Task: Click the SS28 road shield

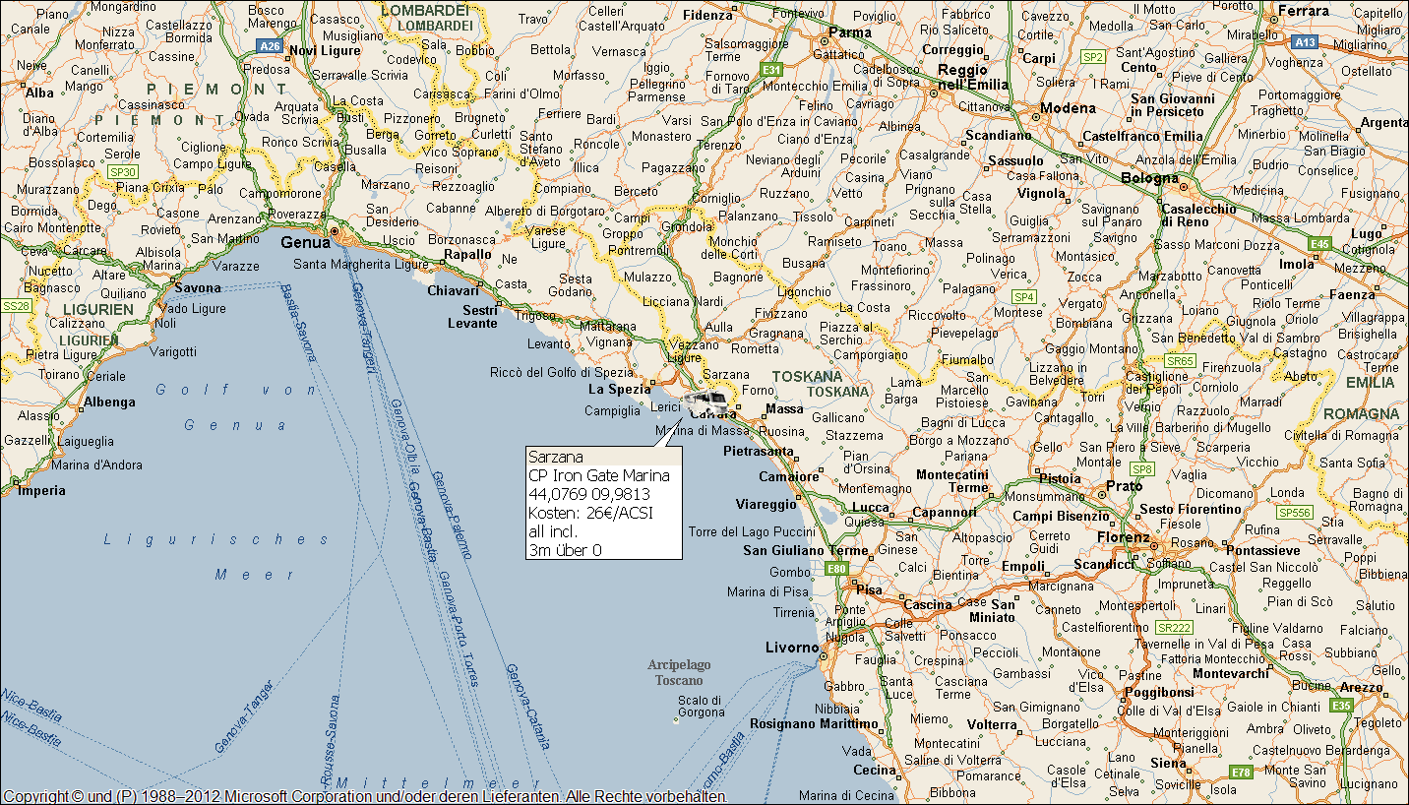Action: coord(17,306)
